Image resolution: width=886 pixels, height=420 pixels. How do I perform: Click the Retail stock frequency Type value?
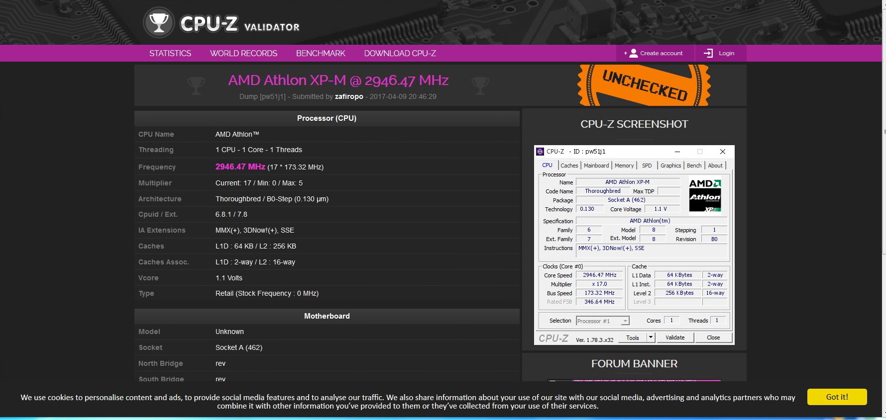[x=267, y=293]
